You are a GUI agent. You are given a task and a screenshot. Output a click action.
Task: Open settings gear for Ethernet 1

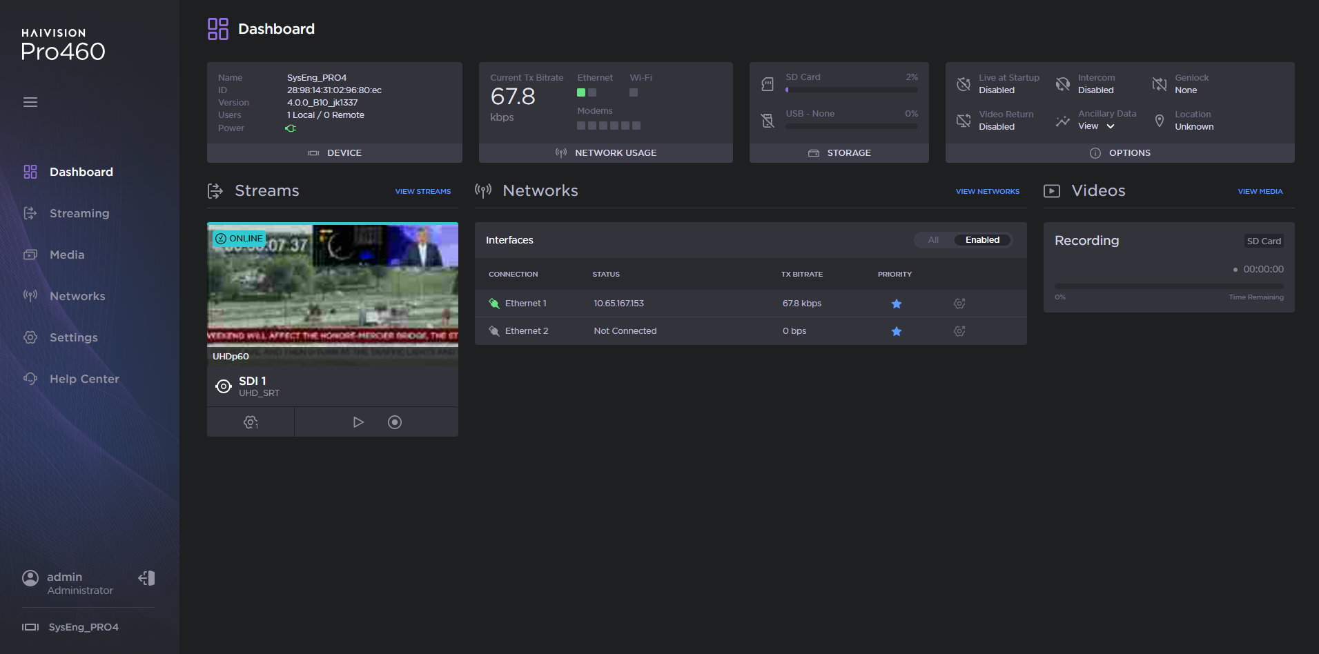(x=959, y=304)
